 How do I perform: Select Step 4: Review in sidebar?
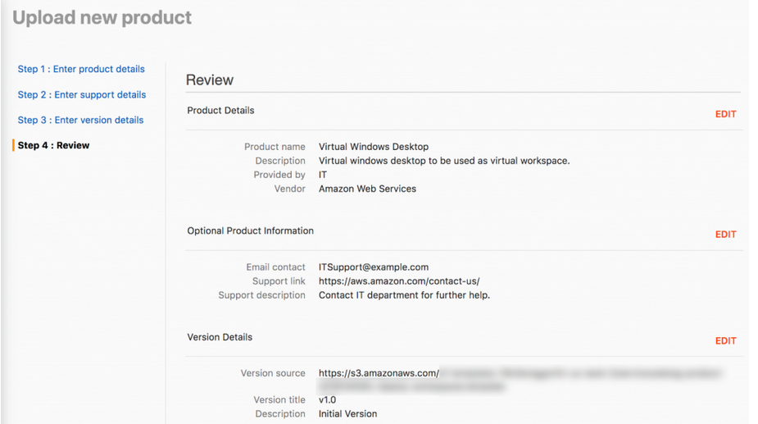pyautogui.click(x=53, y=145)
